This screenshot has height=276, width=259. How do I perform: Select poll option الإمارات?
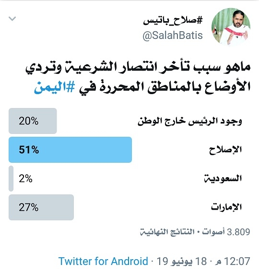tap(226, 207)
